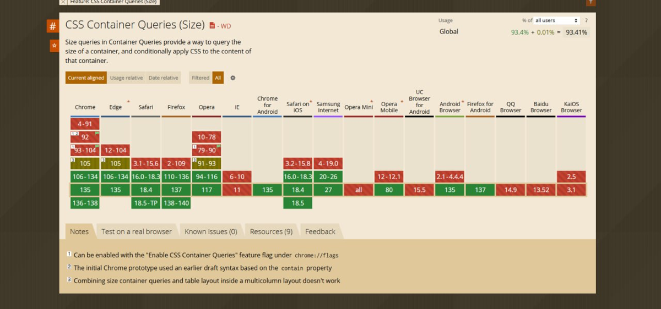Click footnote 1 marker in Notes

pyautogui.click(x=69, y=255)
